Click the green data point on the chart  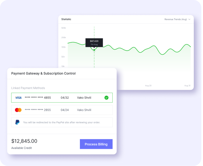[94, 50]
